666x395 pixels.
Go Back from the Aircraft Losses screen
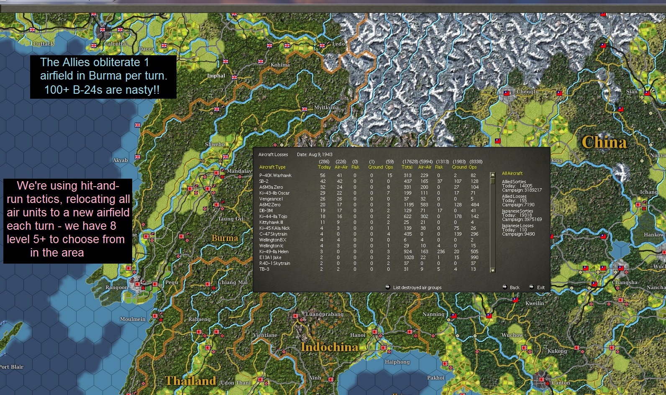[511, 287]
